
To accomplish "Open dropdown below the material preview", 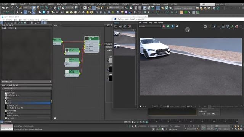I will pyautogui.click(x=26, y=81).
